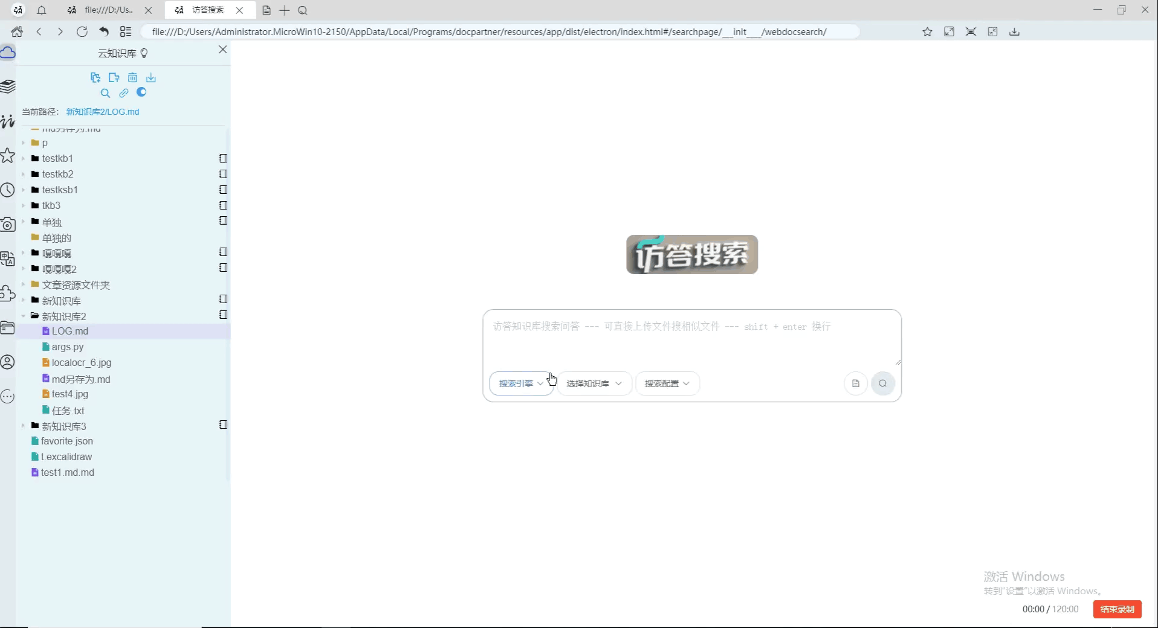Collapse the 新知识库2 folder arrow
Screen dimensions: 1158x628
24,316
